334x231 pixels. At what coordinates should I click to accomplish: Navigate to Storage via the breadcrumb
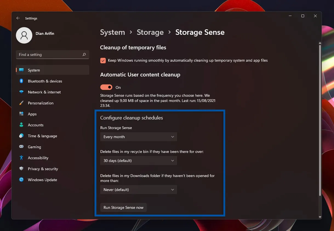pos(150,32)
